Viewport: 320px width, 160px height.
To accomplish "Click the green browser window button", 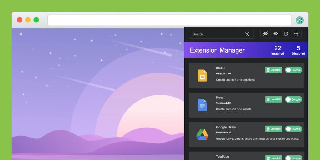I will pyautogui.click(x=36, y=20).
